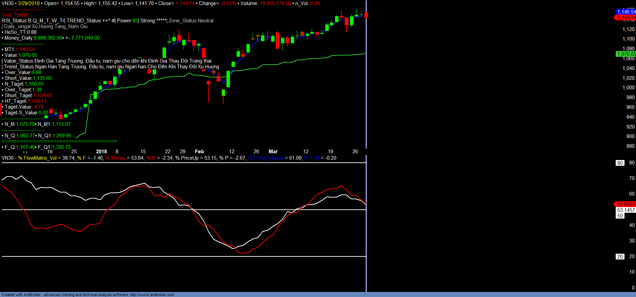The height and width of the screenshot is (297, 636).
Task: Select the green 1,070.05 value tag
Action: [x=626, y=54]
